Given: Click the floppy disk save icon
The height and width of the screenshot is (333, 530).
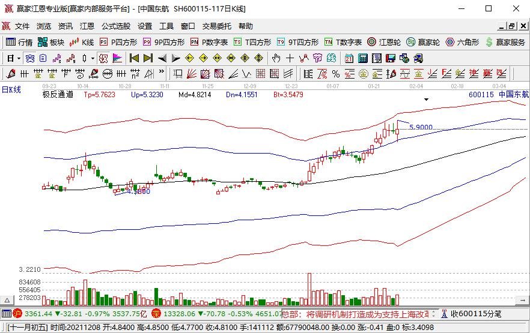Looking at the screenshot, I should coord(391,58).
